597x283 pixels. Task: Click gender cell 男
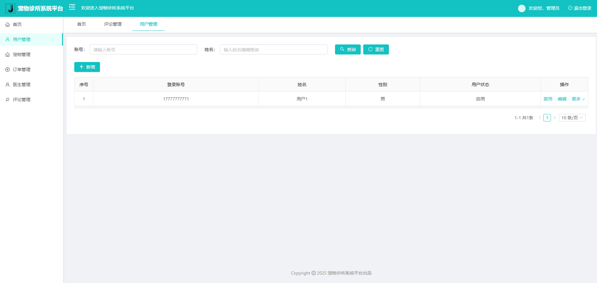[x=383, y=99]
